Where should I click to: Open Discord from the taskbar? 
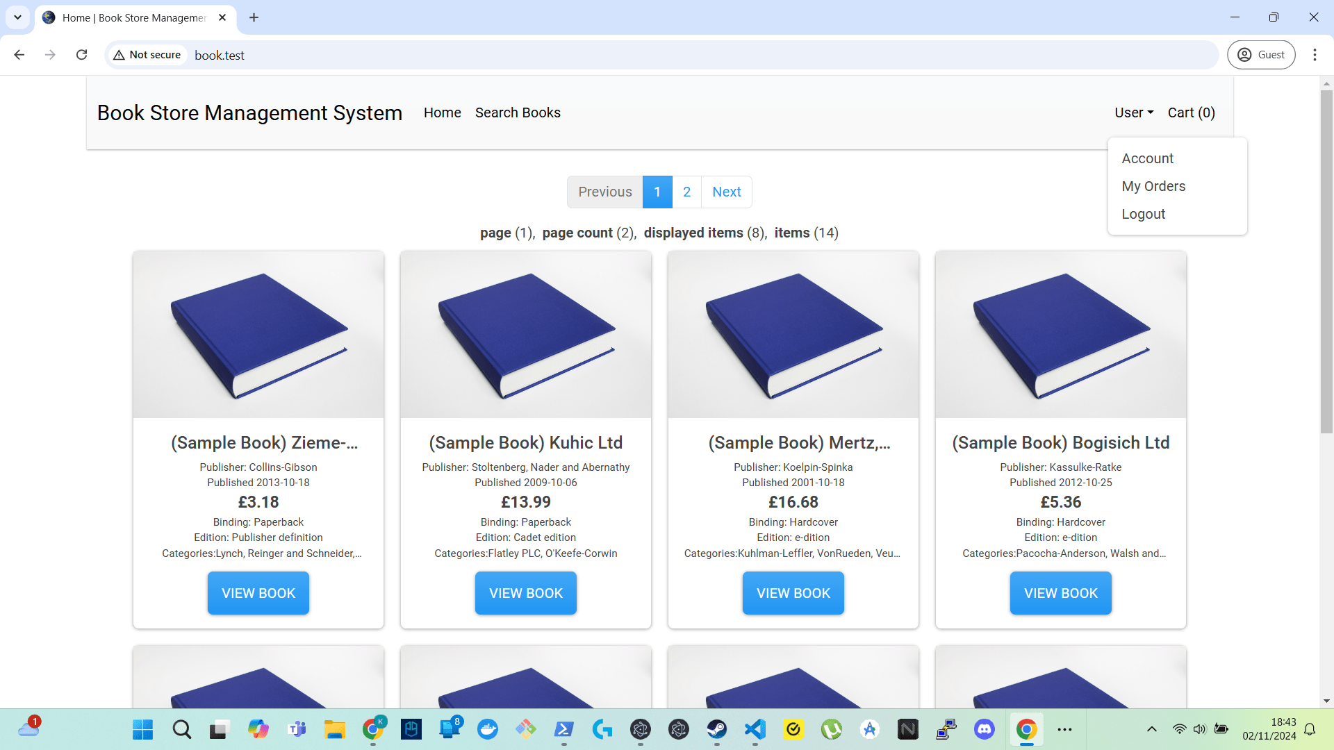[x=984, y=729]
